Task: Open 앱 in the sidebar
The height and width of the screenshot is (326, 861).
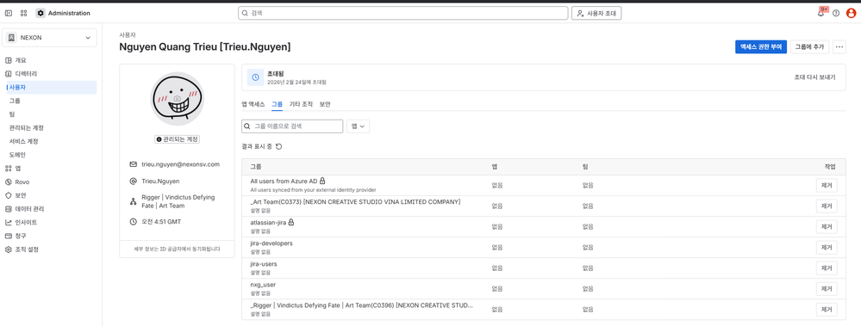Action: (50, 169)
